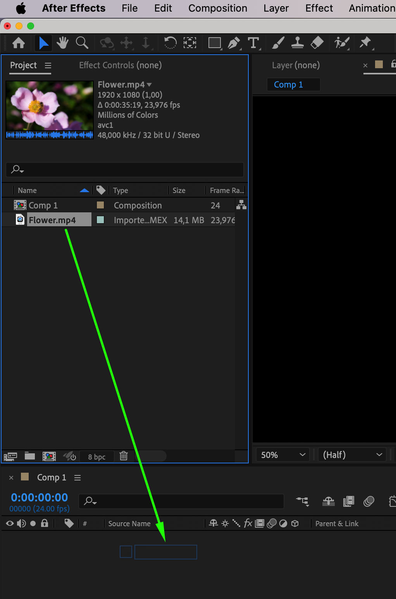Select the Clone Stamp tool
The image size is (396, 599).
click(298, 43)
